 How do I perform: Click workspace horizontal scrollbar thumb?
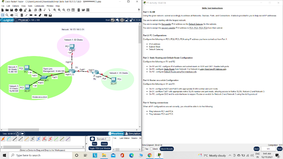click(x=23, y=130)
